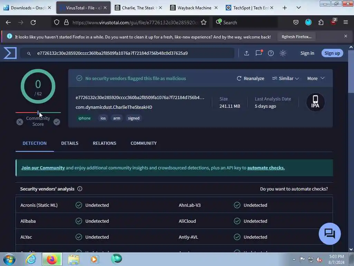Screen dimensions: 354x266
Task: Click the upload file icon
Action: tap(246, 53)
